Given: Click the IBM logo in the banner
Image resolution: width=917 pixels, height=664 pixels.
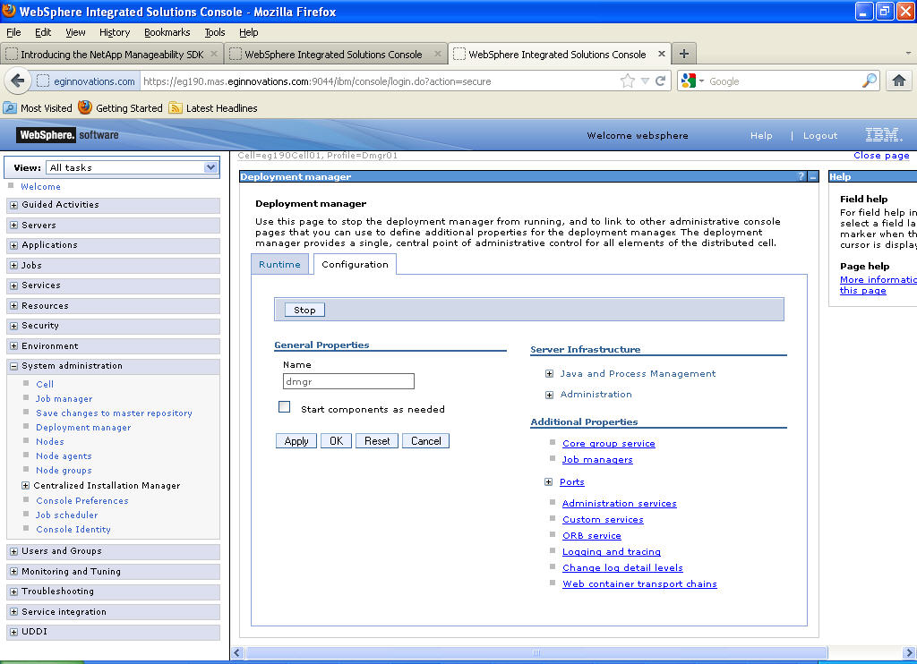Looking at the screenshot, I should tap(883, 135).
